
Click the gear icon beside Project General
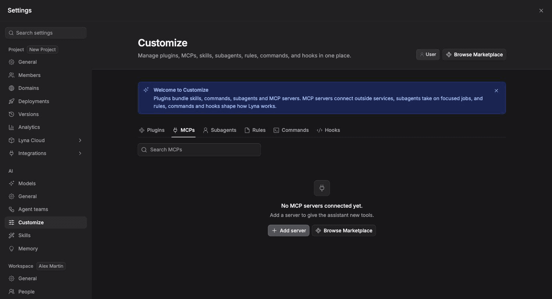[x=11, y=62]
